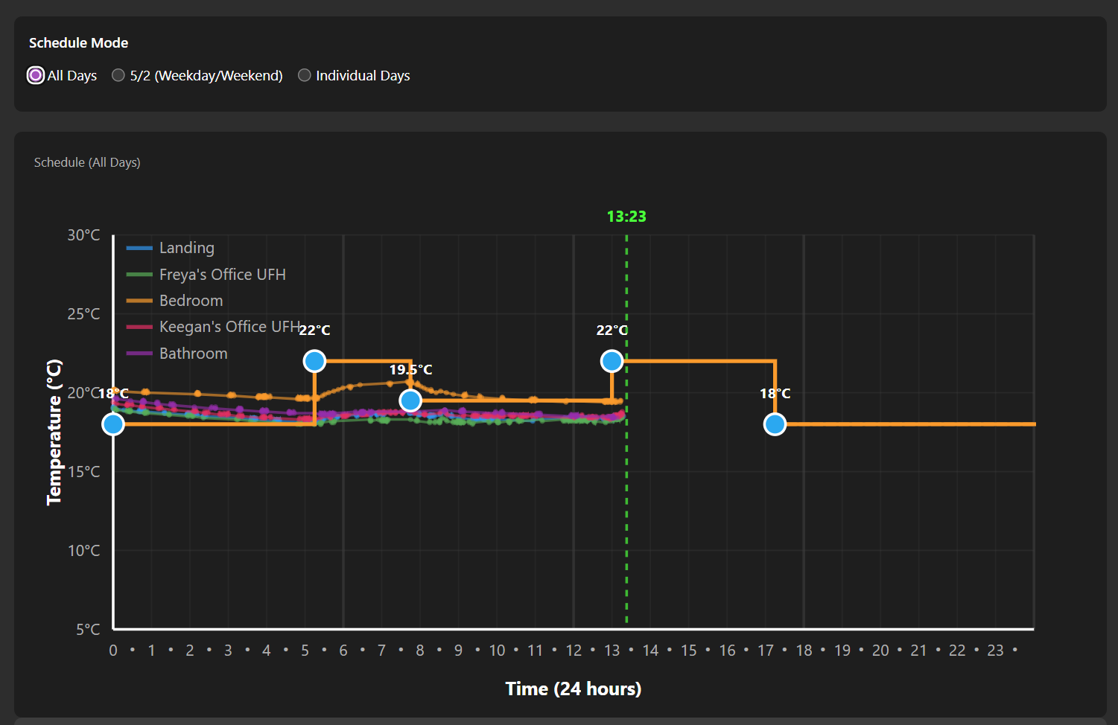Select the 22°C schedule node at hour 13

(x=612, y=361)
